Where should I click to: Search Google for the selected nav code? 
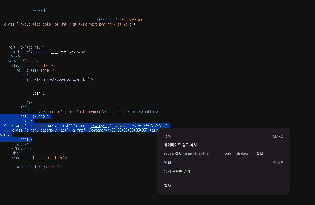(x=223, y=154)
